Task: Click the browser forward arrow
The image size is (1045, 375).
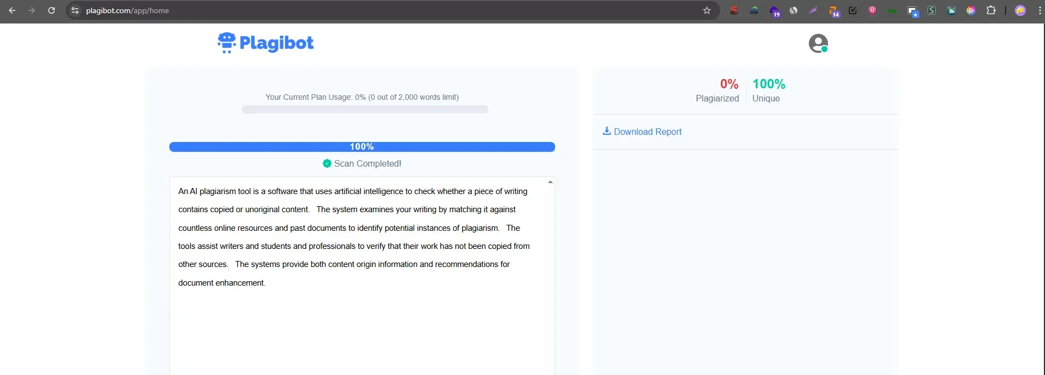Action: coord(32,10)
